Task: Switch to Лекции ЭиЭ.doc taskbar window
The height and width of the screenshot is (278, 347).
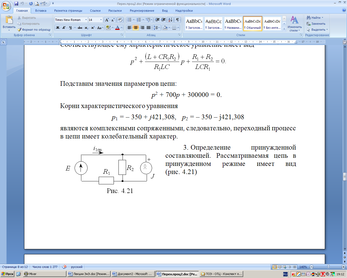Action: (x=89, y=274)
